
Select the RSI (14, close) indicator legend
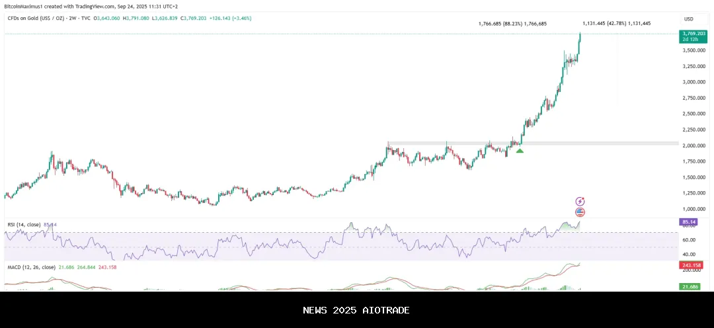[24, 225]
